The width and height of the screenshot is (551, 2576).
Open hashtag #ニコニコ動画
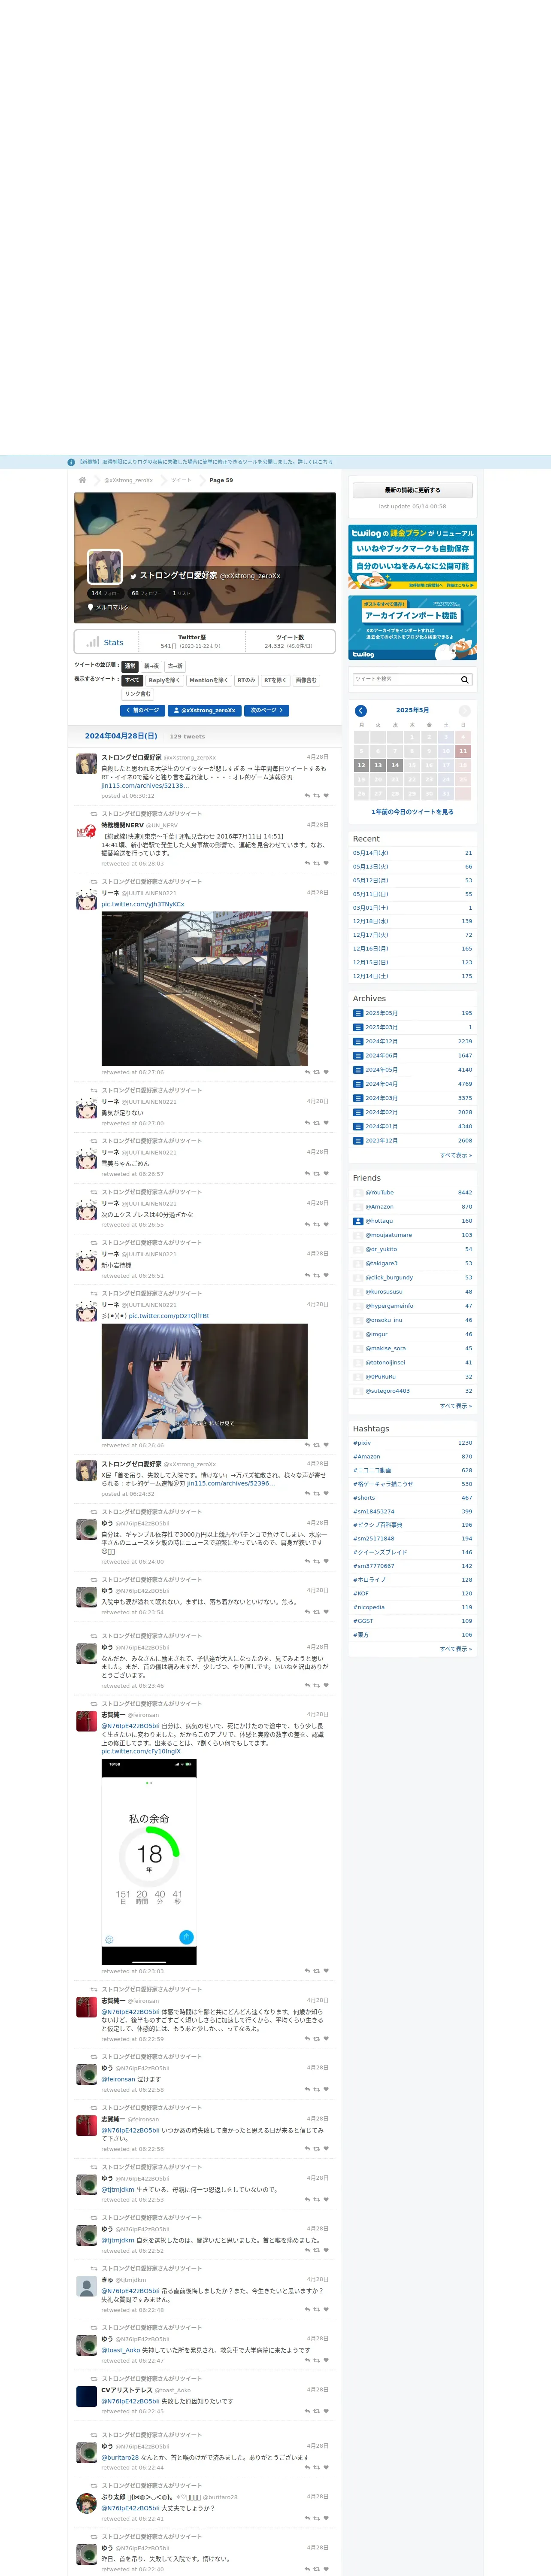pyautogui.click(x=372, y=1470)
